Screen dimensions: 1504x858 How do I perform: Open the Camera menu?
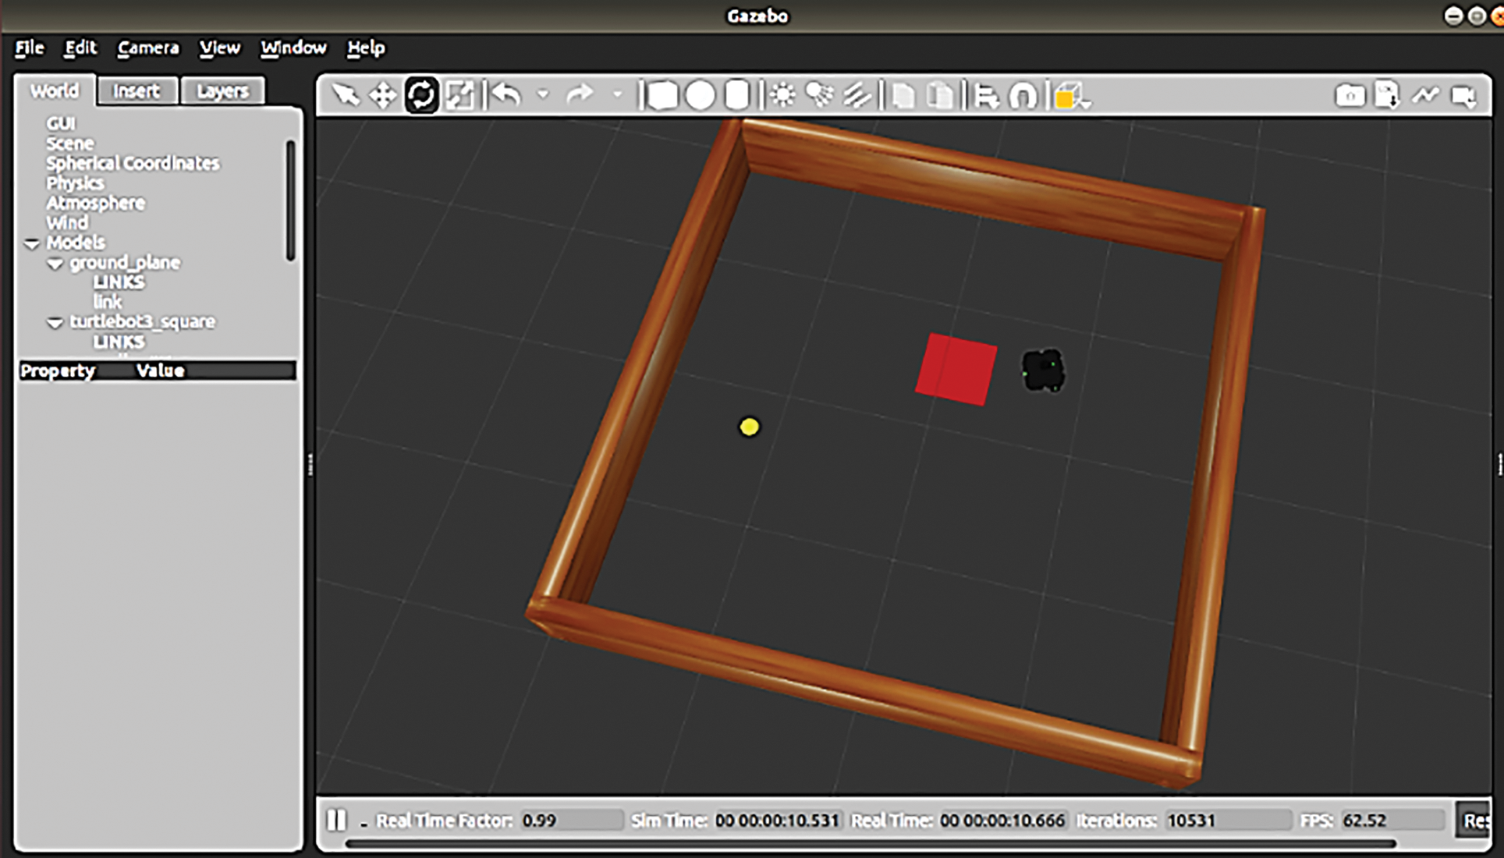147,48
